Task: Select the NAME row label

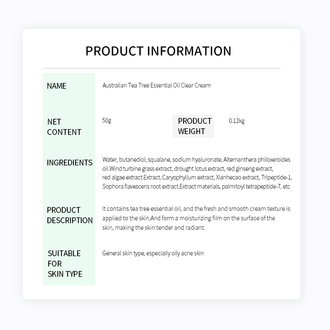Action: click(x=57, y=86)
